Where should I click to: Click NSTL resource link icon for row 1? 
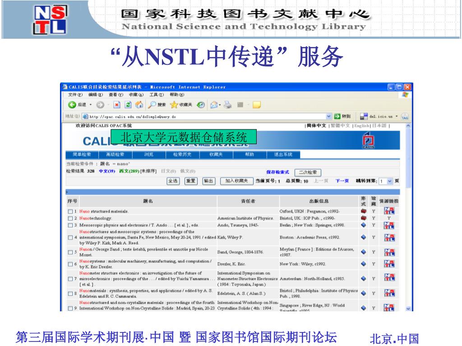tap(389, 211)
